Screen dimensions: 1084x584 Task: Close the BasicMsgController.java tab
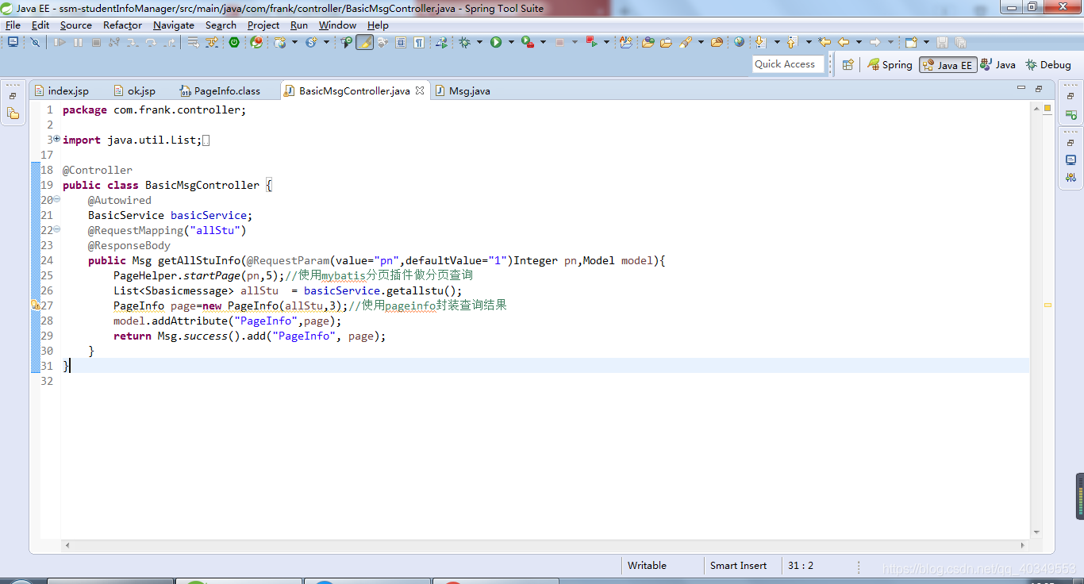point(420,90)
